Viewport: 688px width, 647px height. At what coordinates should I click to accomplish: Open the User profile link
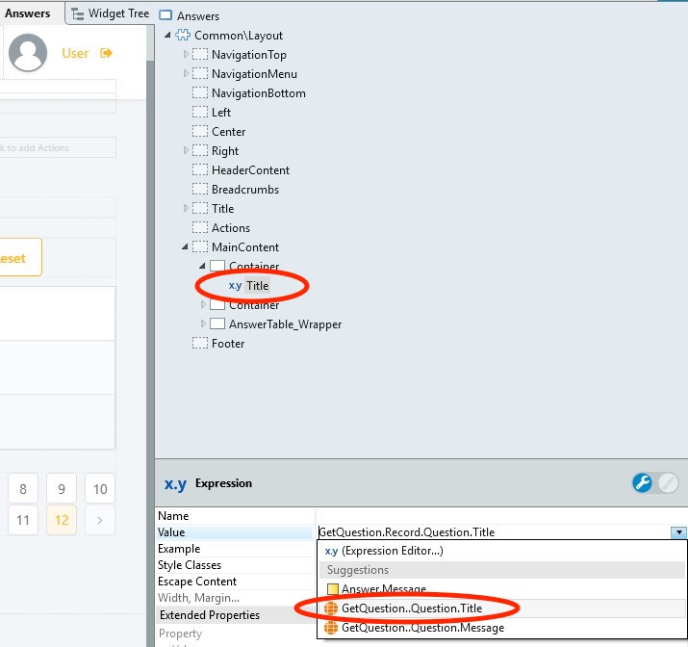pyautogui.click(x=75, y=54)
